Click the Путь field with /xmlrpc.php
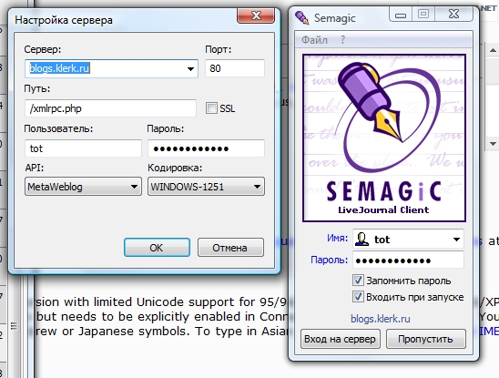This screenshot has height=378, width=499. [110, 108]
